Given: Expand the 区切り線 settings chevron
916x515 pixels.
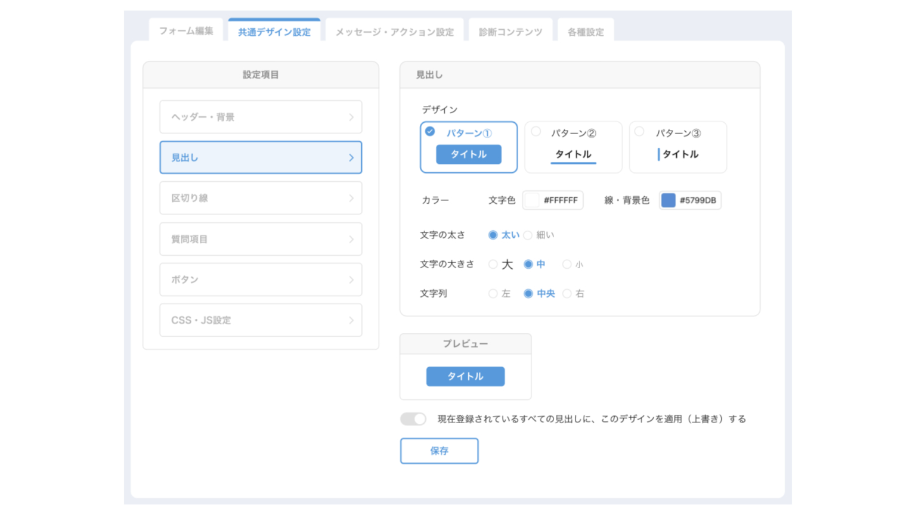Looking at the screenshot, I should click(x=351, y=198).
